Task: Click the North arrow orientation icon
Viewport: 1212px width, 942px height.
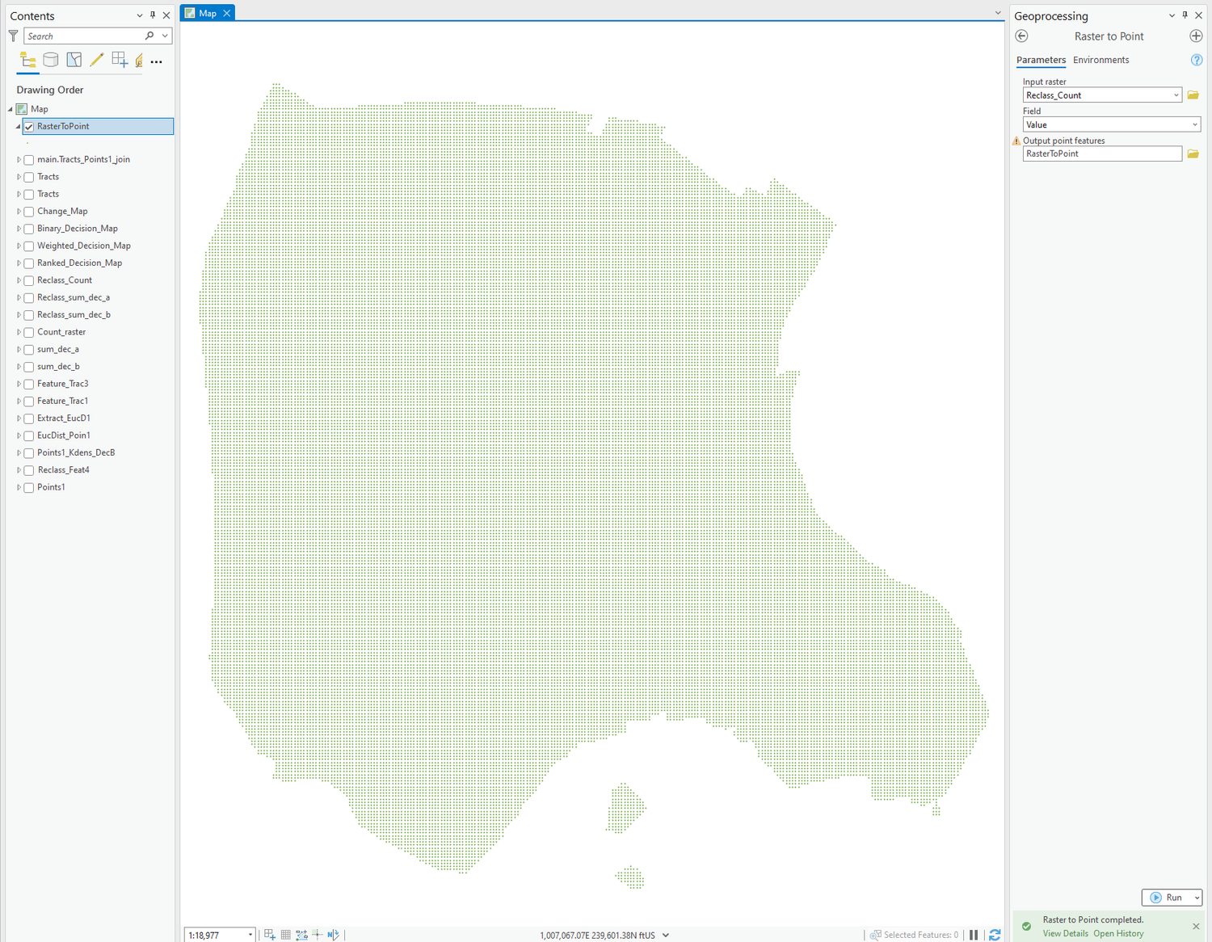Action: pyautogui.click(x=331, y=935)
